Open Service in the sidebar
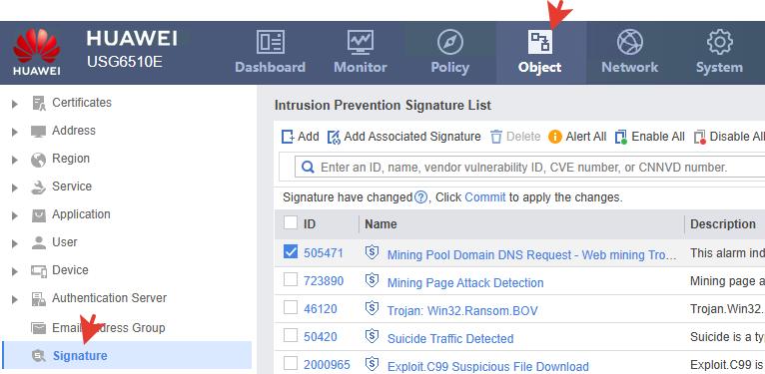The image size is (765, 374). tap(72, 187)
